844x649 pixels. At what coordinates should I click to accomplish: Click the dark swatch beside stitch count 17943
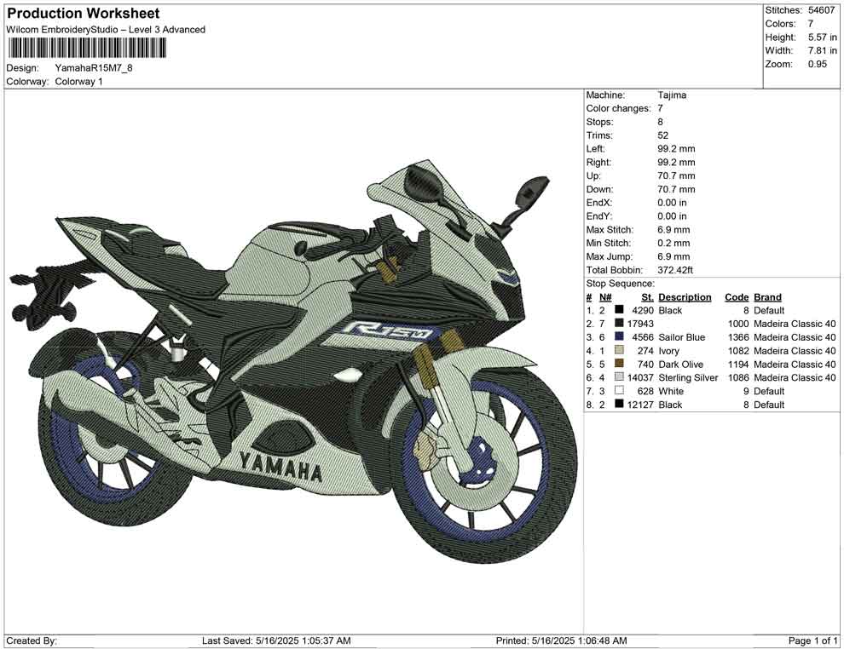619,323
